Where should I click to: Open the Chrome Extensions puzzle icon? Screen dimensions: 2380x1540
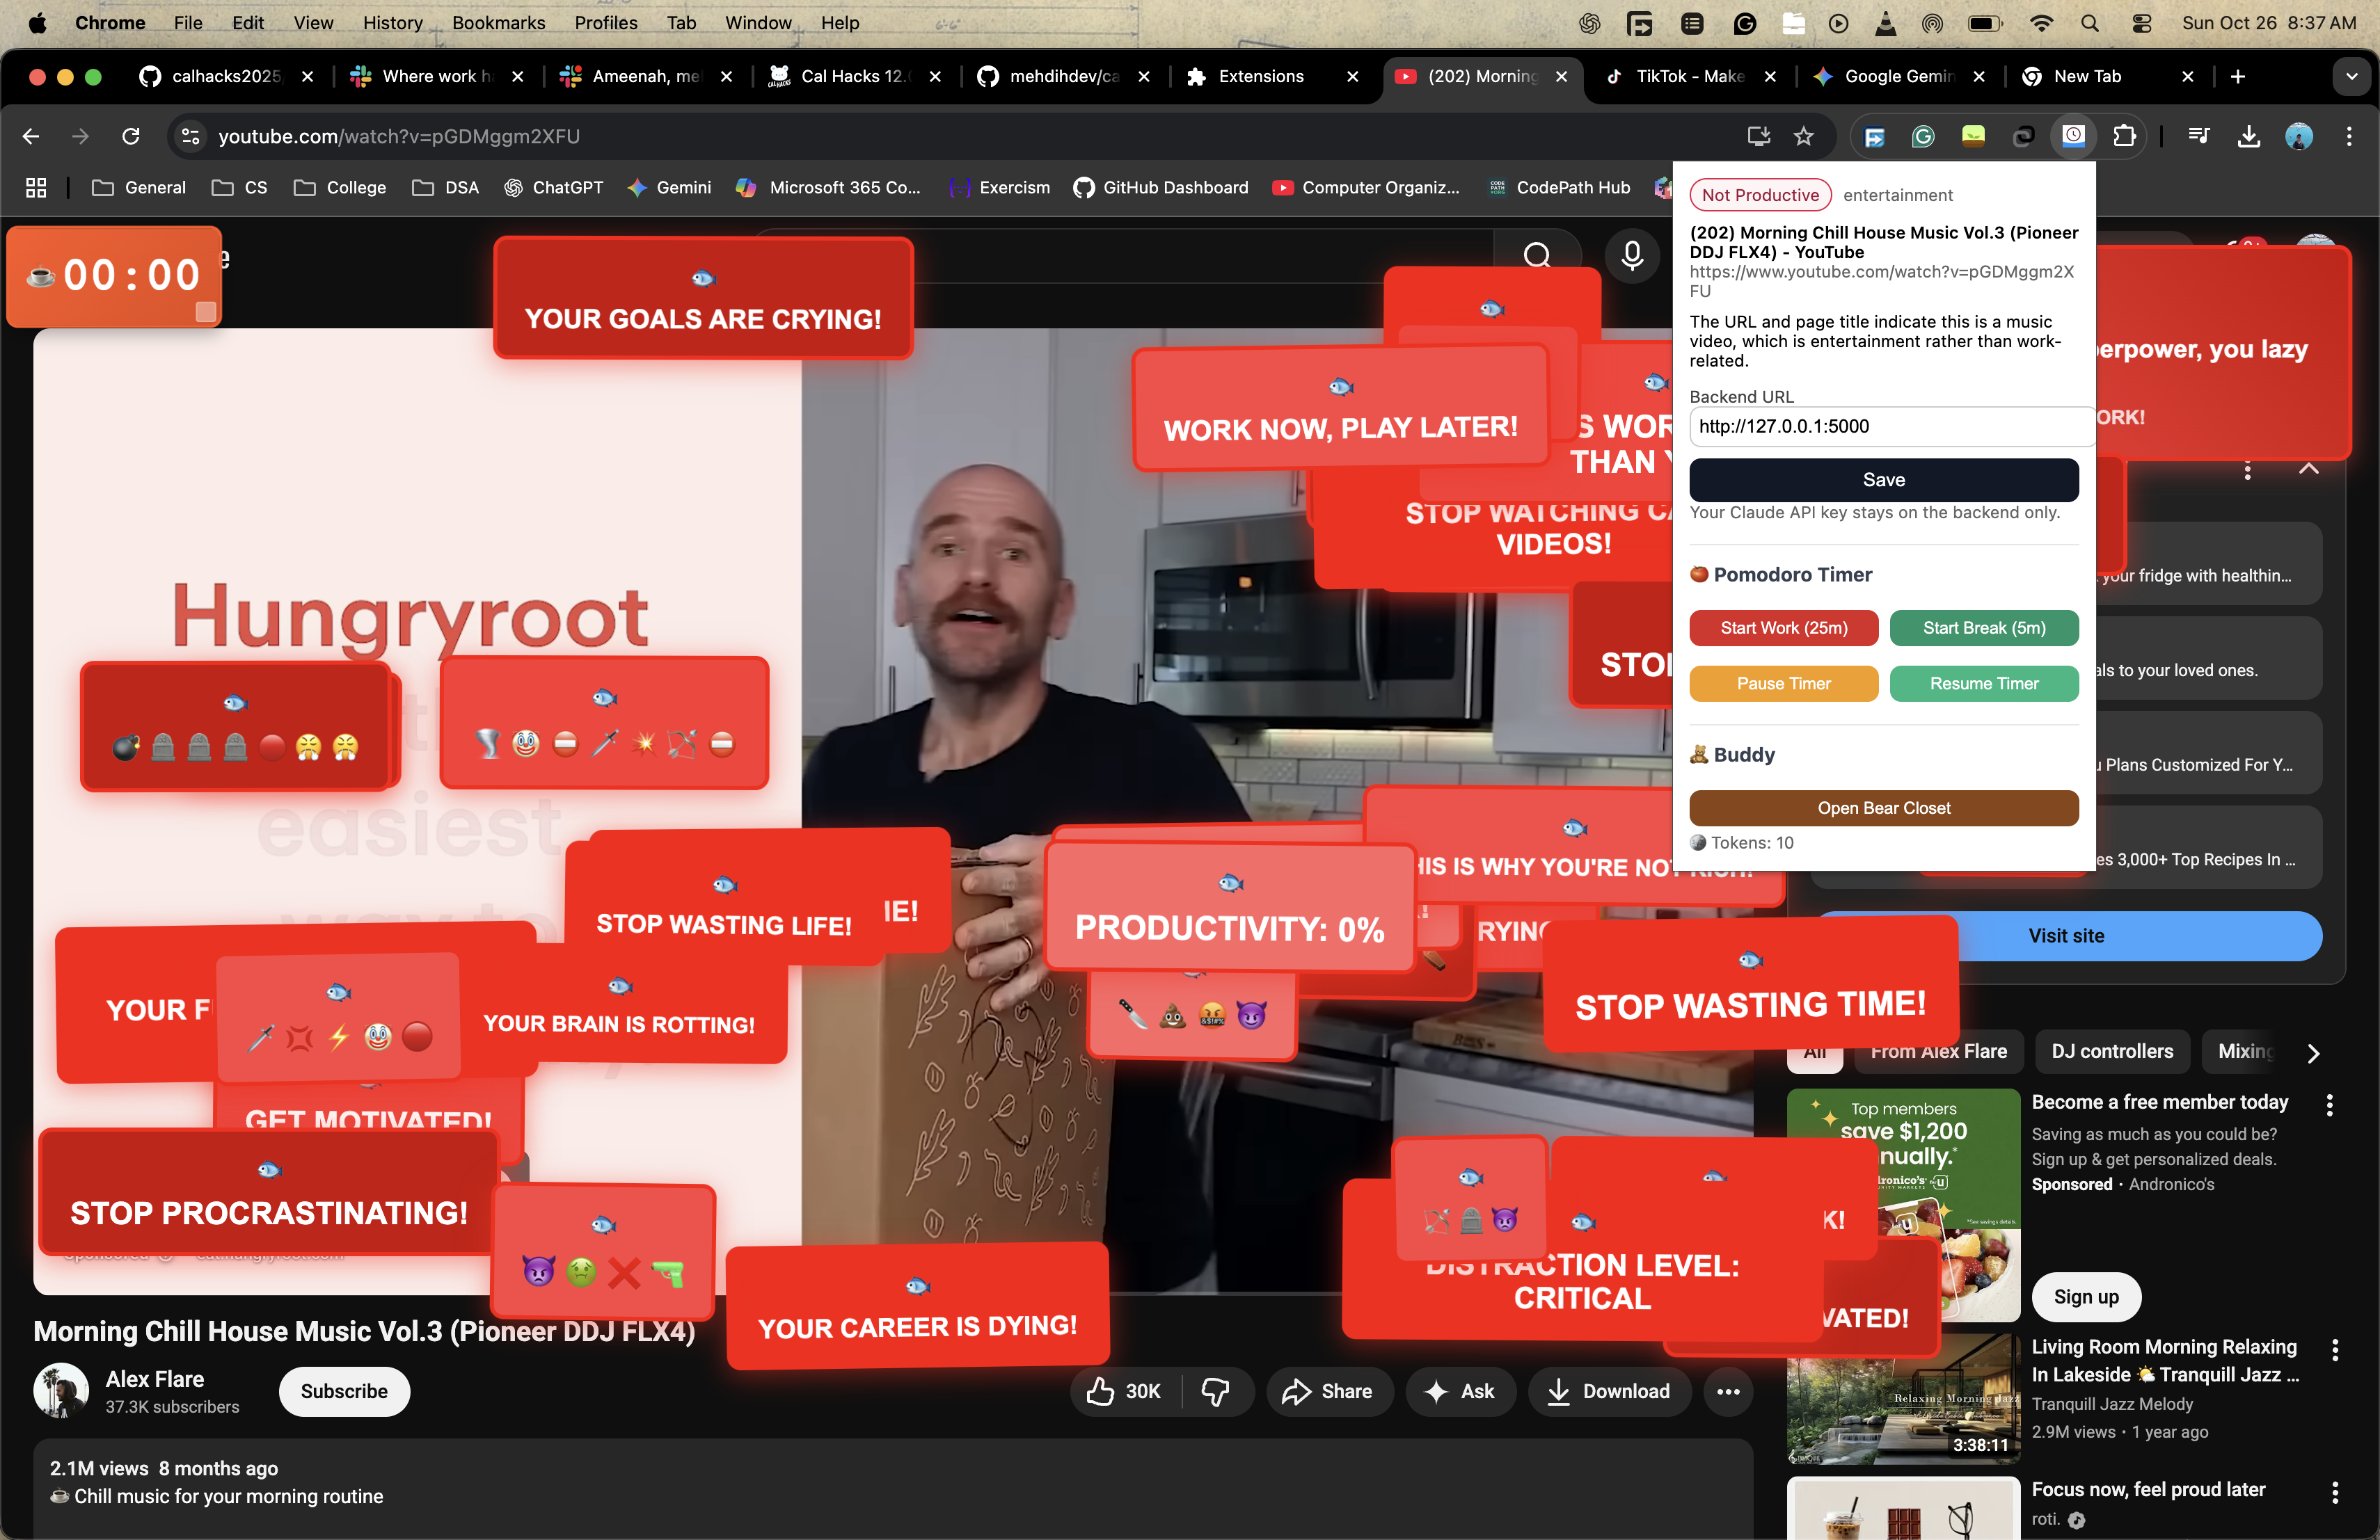(2124, 137)
